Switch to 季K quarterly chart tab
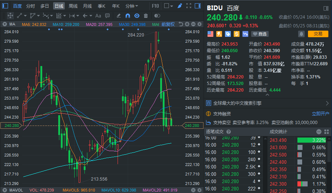The image size is (332, 193). [x=102, y=6]
